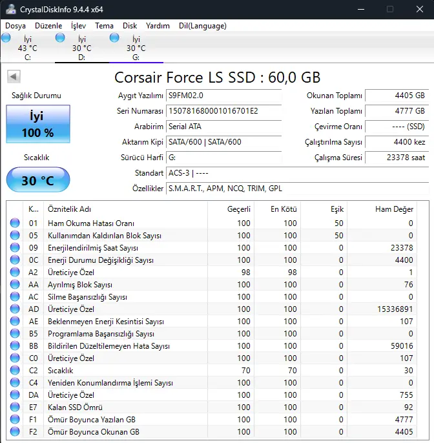Select the G: drive tab
This screenshot has width=434, height=443.
coord(136,48)
